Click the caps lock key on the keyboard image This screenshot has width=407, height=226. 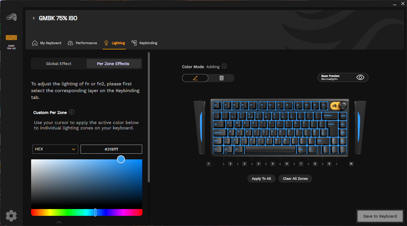[x=220, y=132]
